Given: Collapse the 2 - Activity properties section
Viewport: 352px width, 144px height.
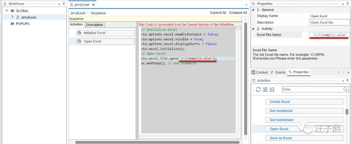Looking at the screenshot, I should pos(254,29).
